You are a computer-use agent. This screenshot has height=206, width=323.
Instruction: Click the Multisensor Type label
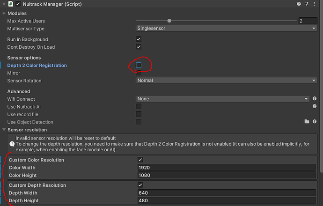click(26, 29)
